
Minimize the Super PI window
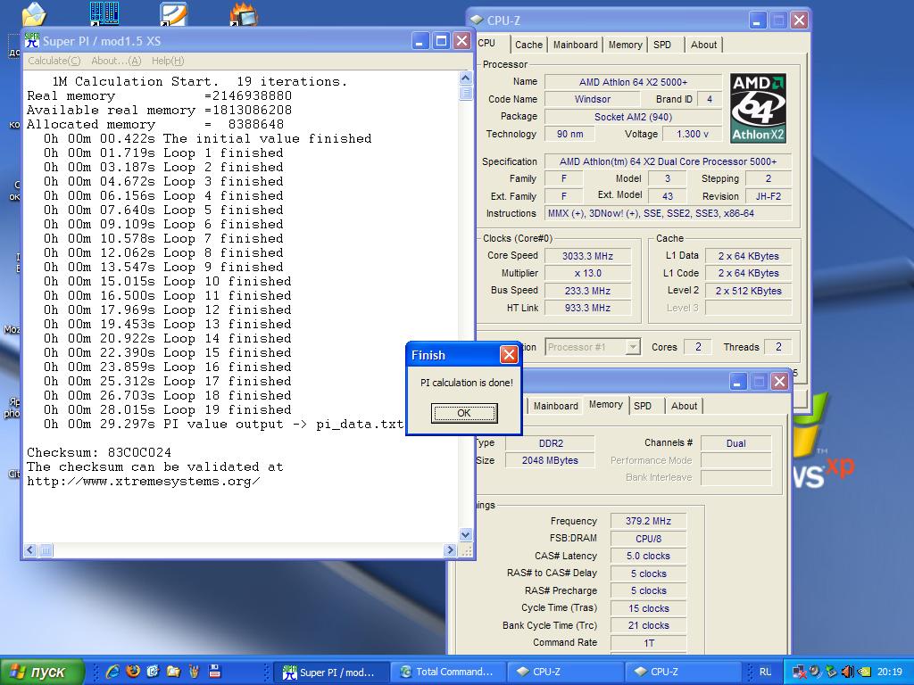point(420,41)
